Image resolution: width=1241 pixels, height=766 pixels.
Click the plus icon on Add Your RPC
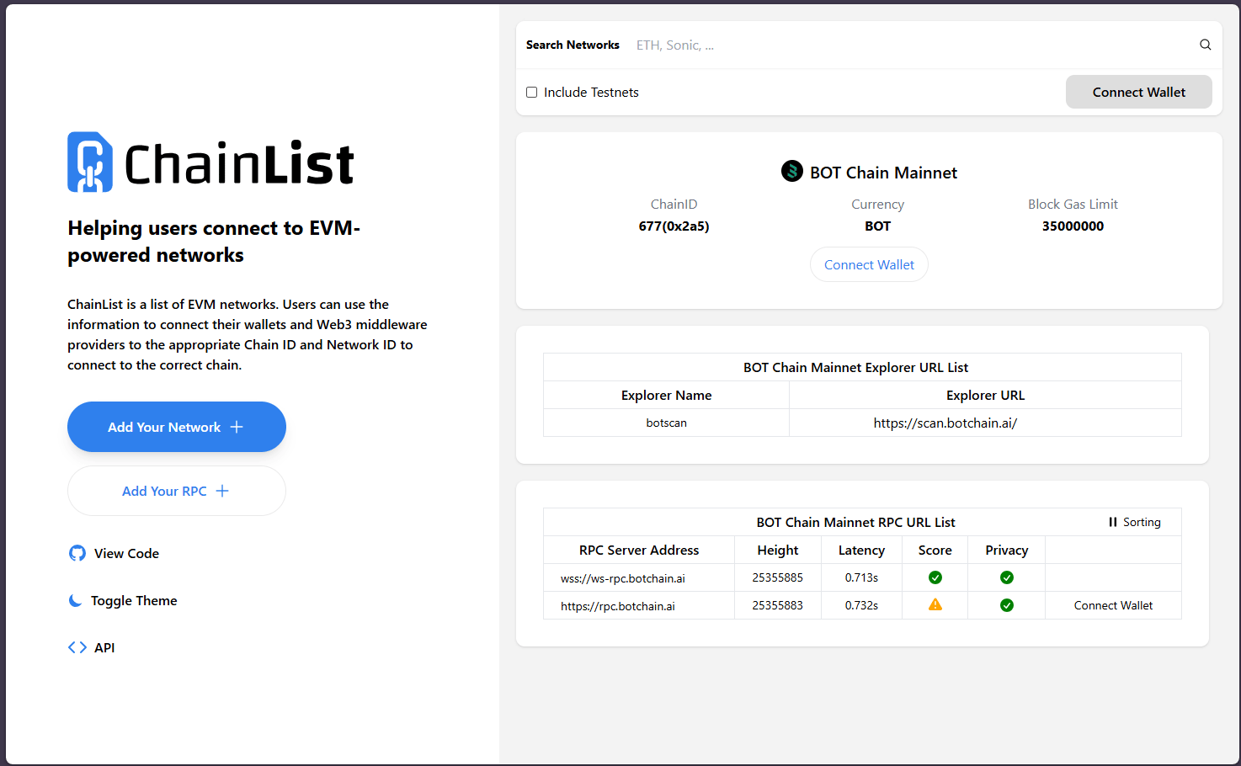[222, 491]
